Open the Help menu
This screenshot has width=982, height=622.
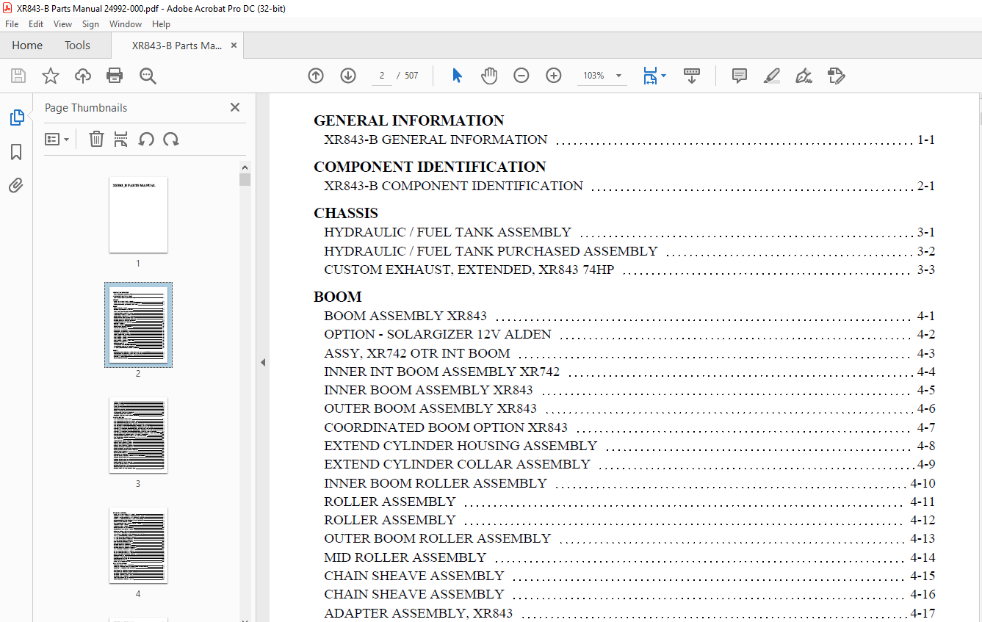click(161, 24)
